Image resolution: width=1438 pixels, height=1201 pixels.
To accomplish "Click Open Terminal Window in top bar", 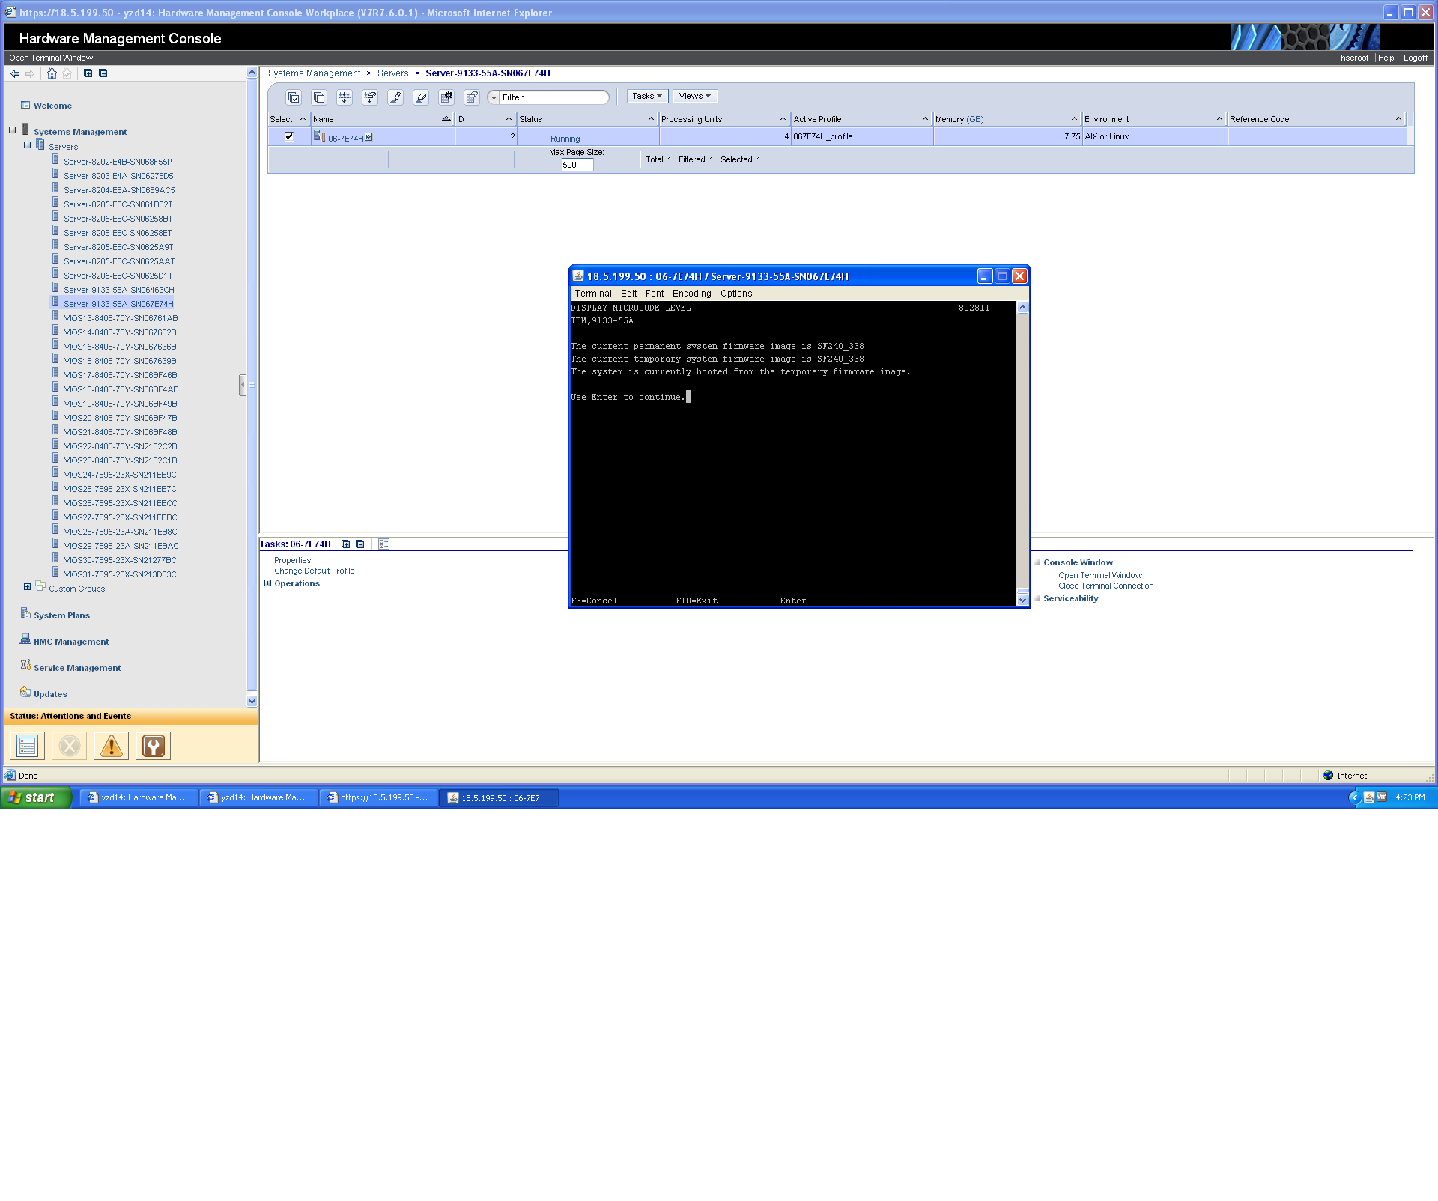I will [51, 58].
